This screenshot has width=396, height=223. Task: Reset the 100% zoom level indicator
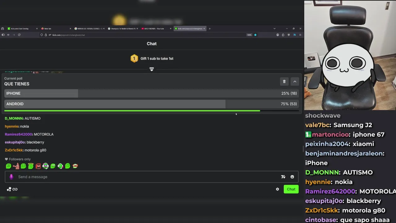click(x=249, y=35)
